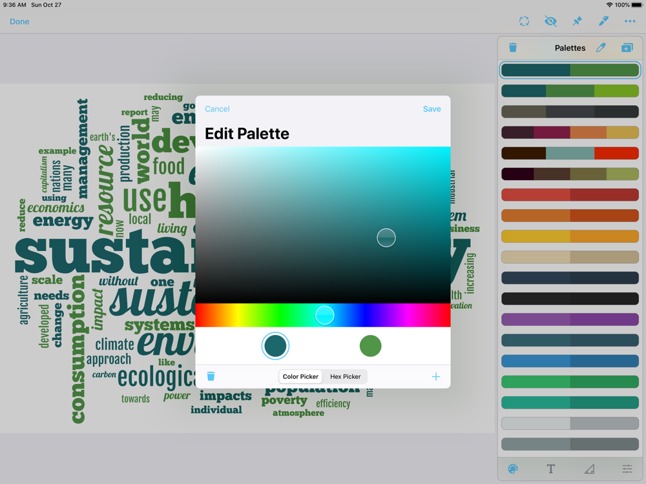Choose the black palette
The width and height of the screenshot is (646, 484).
[570, 298]
